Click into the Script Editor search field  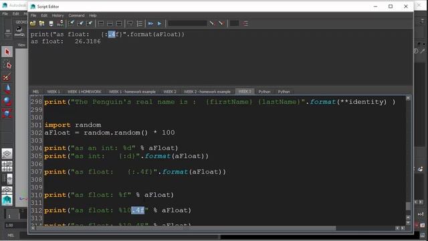[187, 23]
